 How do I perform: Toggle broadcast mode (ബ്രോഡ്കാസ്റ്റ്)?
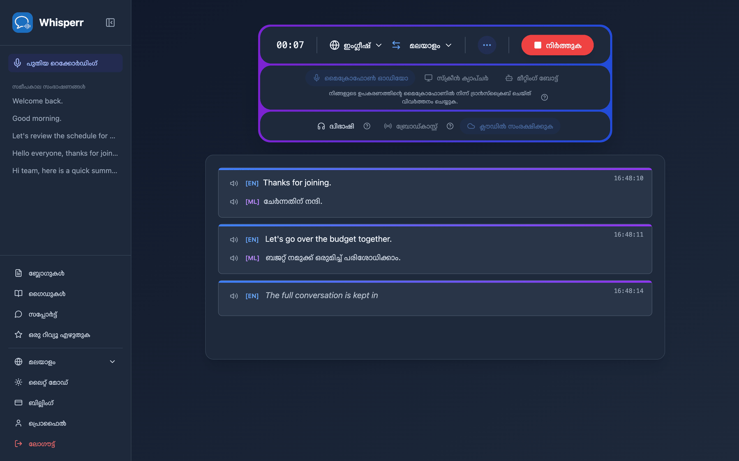(x=411, y=126)
